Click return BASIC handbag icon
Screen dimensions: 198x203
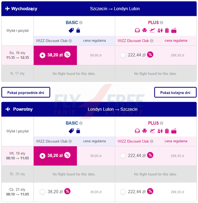[x=78, y=131]
